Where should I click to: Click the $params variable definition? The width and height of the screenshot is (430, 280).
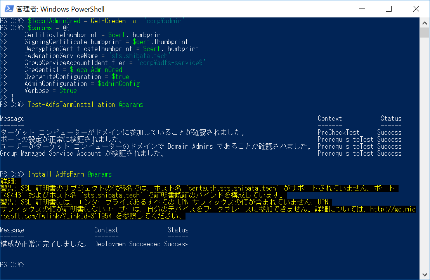coord(40,27)
